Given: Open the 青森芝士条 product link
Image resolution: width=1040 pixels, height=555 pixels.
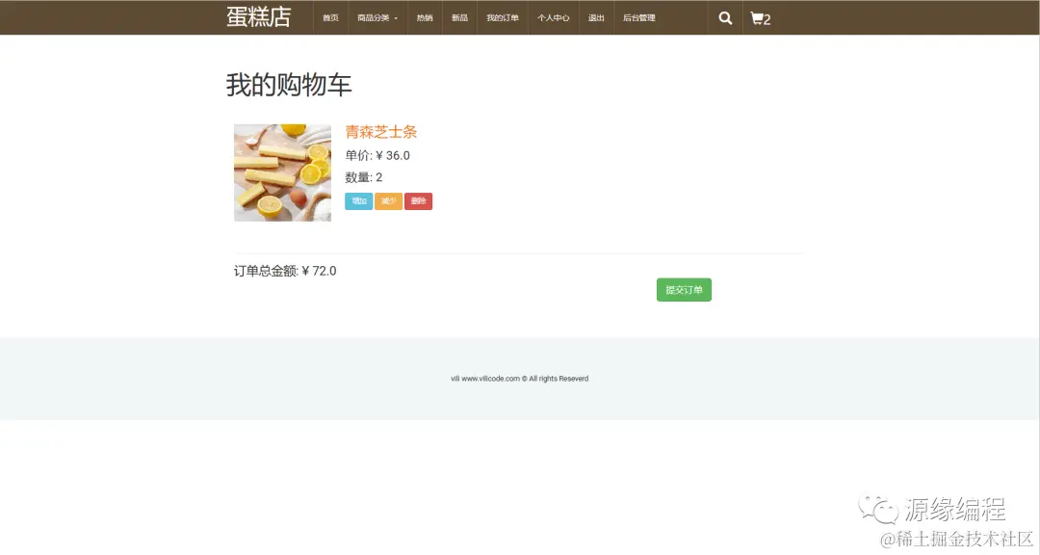Looking at the screenshot, I should pyautogui.click(x=381, y=131).
